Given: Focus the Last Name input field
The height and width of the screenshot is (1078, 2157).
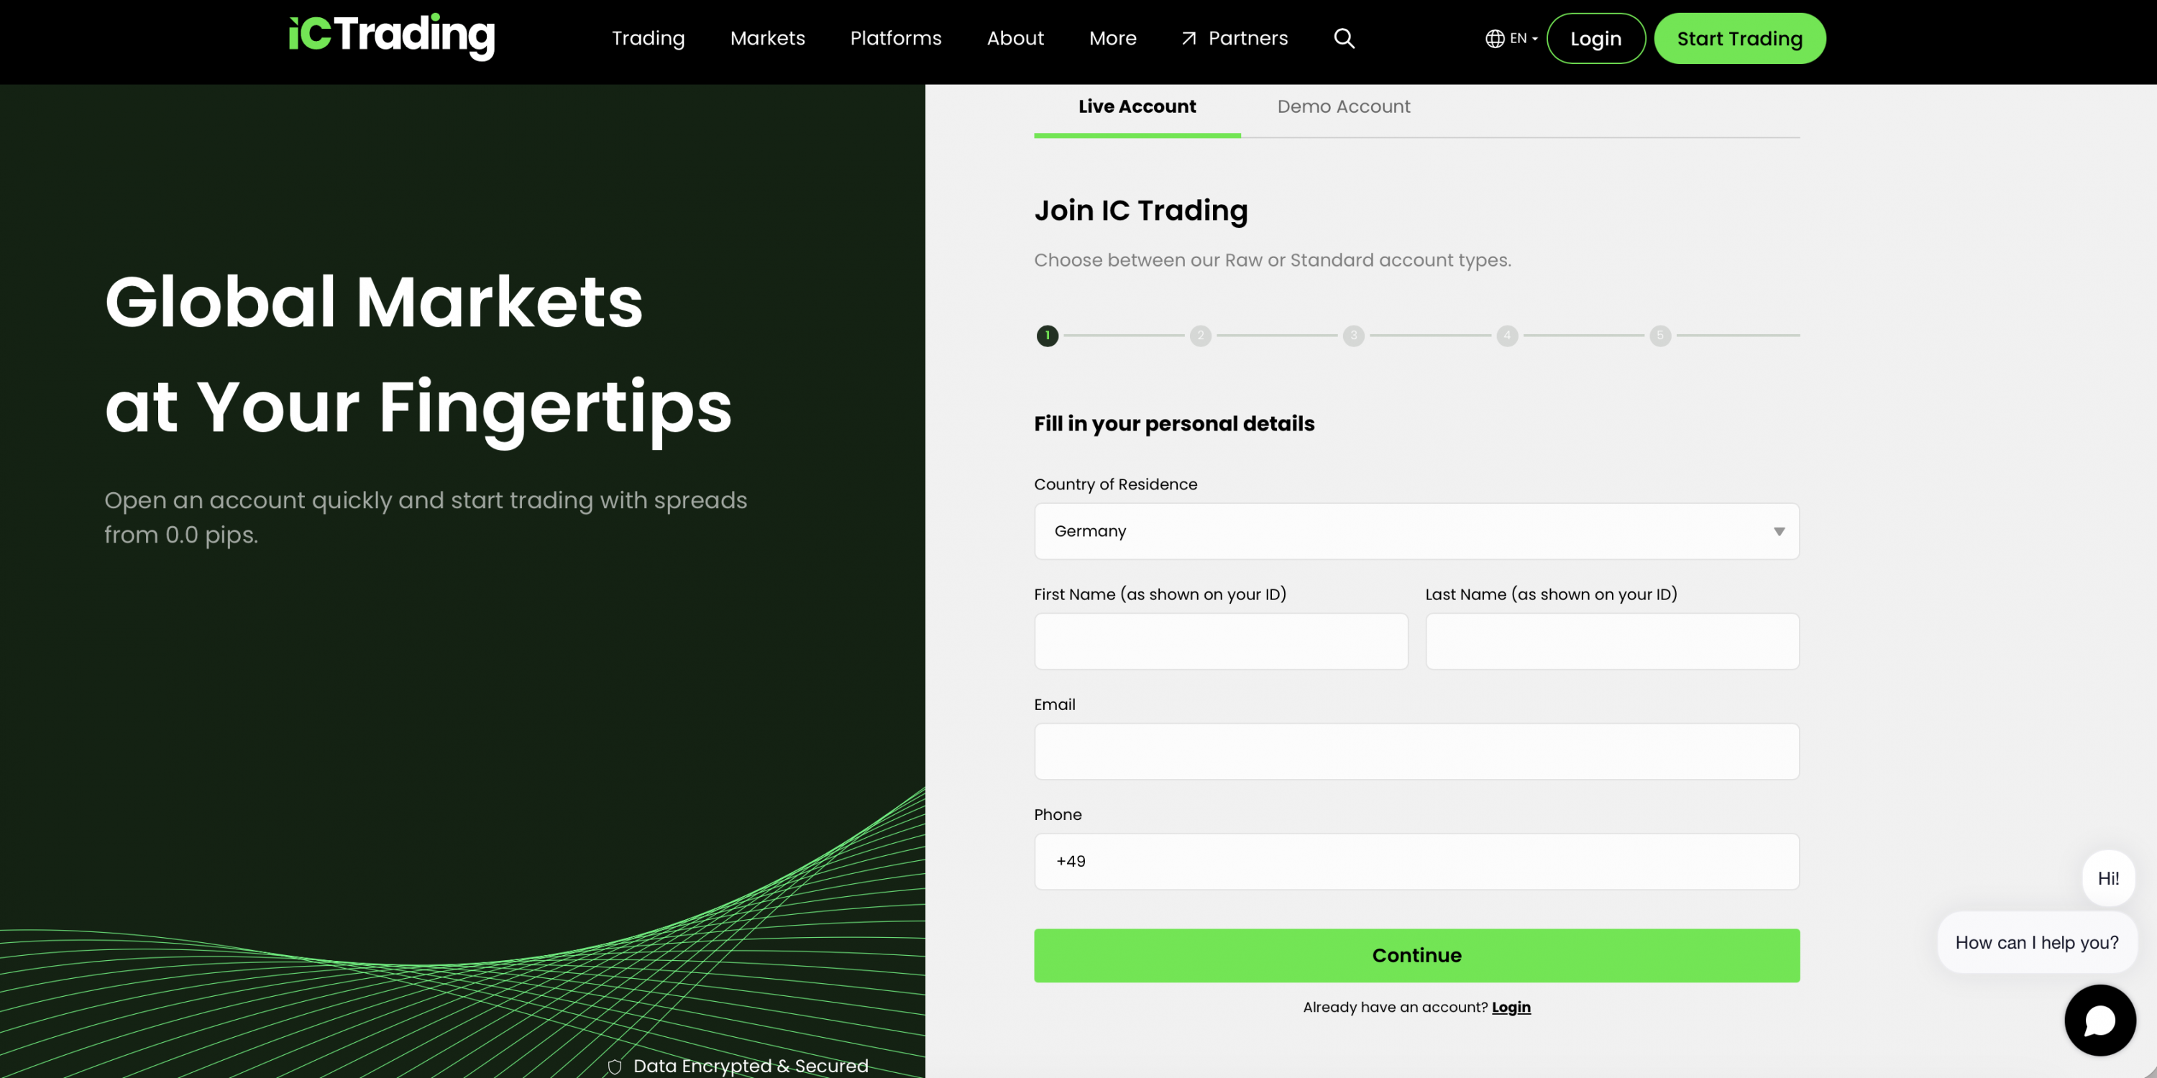Looking at the screenshot, I should click(1613, 642).
